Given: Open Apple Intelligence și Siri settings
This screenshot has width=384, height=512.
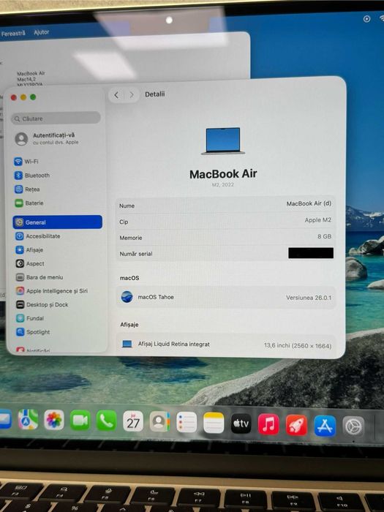Looking at the screenshot, I should click(52, 290).
